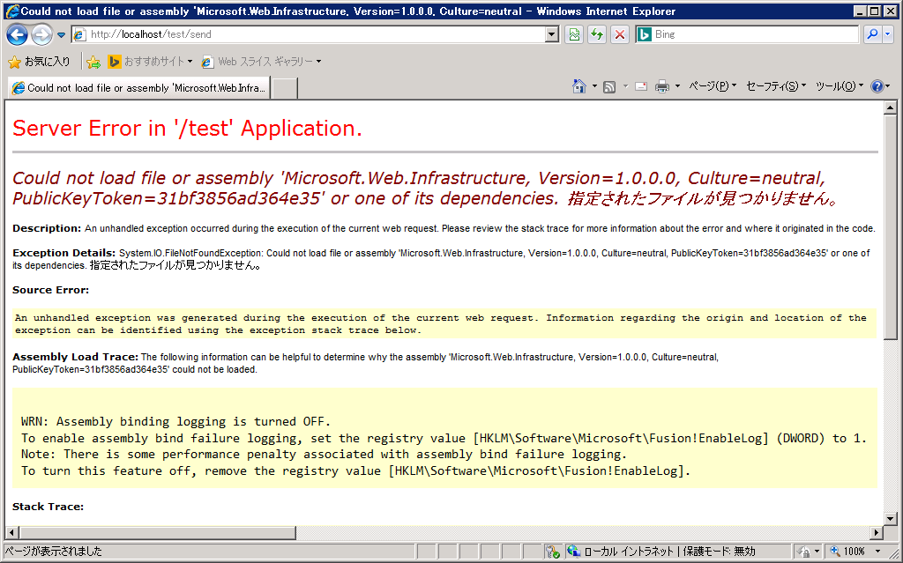
Task: Click the red Stop loading icon
Action: tap(620, 34)
